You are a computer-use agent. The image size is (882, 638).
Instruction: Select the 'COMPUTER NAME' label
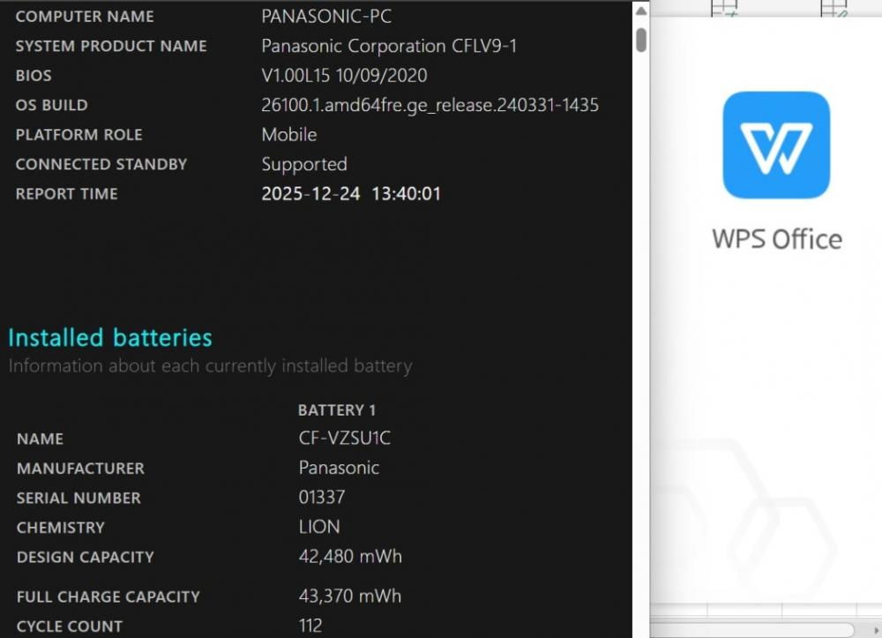coord(85,17)
